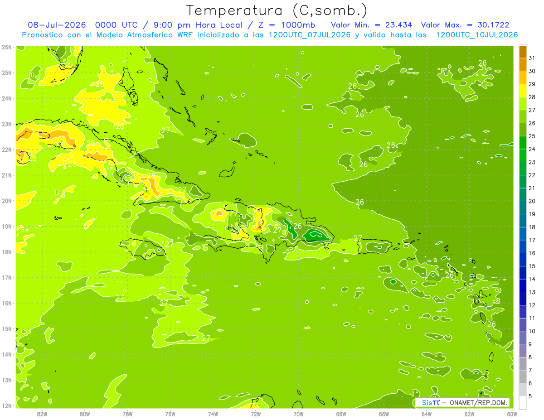Click the color bar label 24

point(532,149)
